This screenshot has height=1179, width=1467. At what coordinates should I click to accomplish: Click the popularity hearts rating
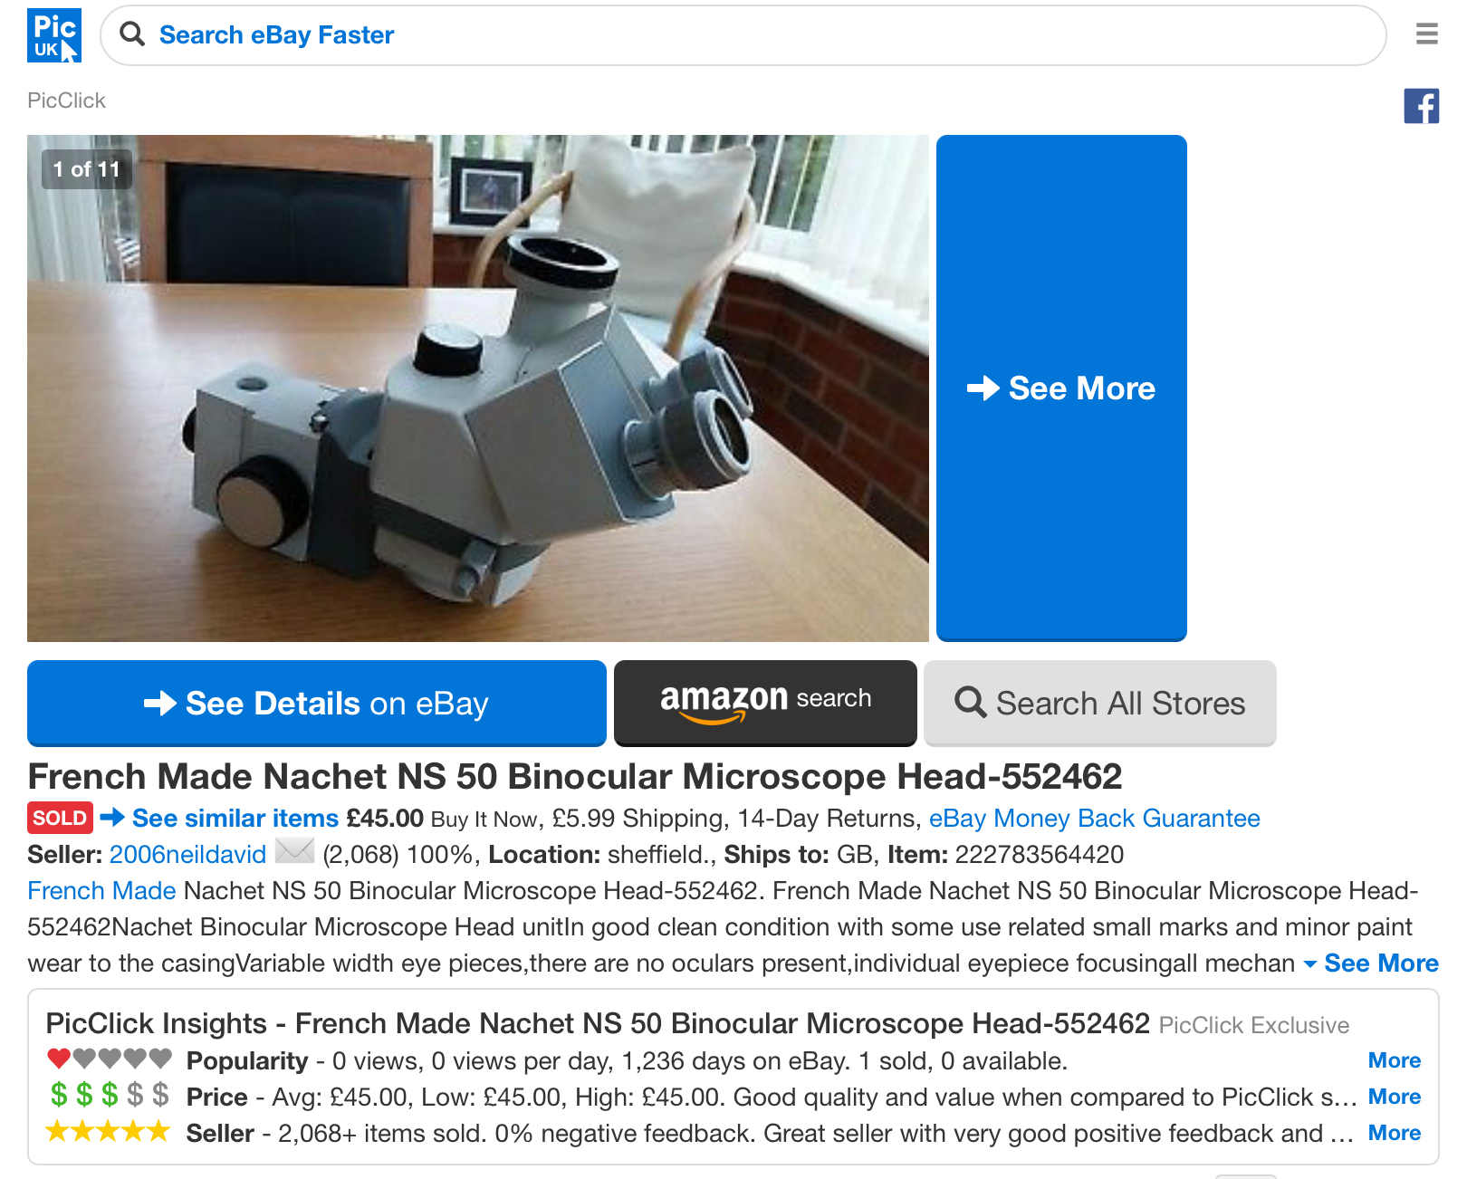click(110, 1059)
